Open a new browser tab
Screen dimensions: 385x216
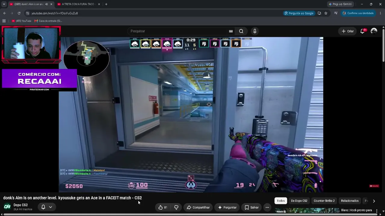[x=106, y=4]
